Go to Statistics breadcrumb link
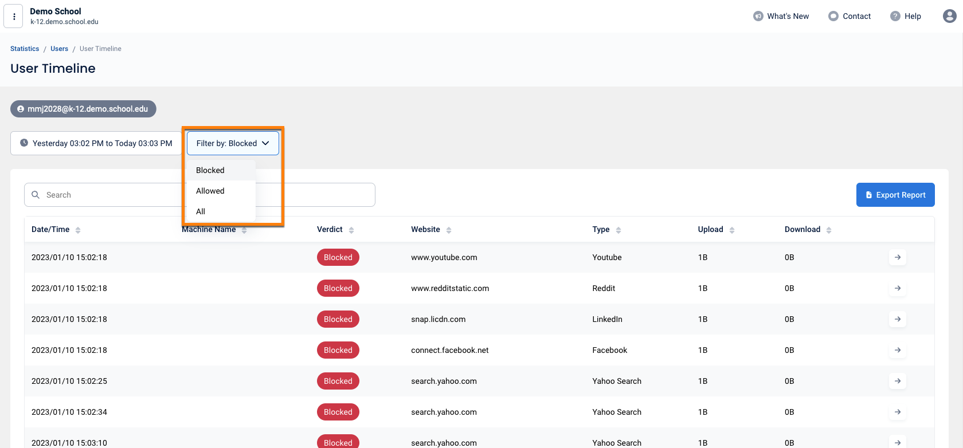 pos(25,49)
